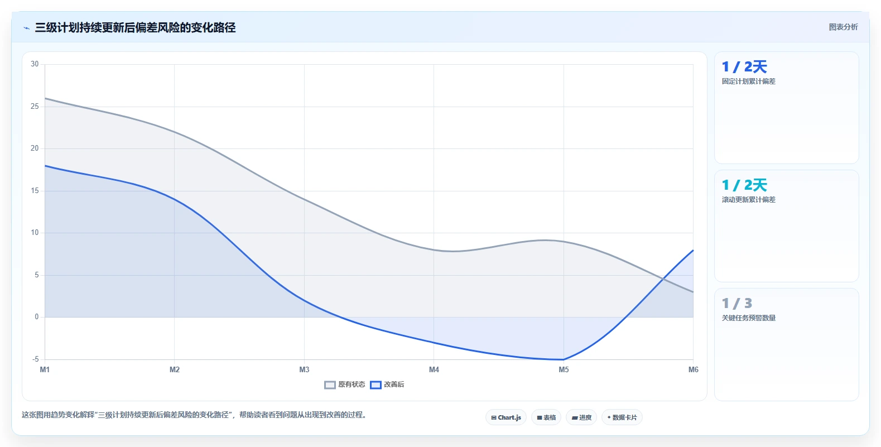Click the M4 x-axis label
Viewport: 881px width, 447px height.
434,369
